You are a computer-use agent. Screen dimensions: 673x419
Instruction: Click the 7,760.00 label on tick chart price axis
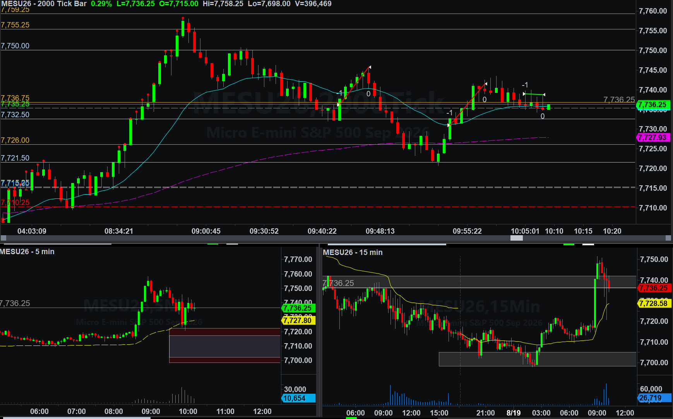[653, 11]
